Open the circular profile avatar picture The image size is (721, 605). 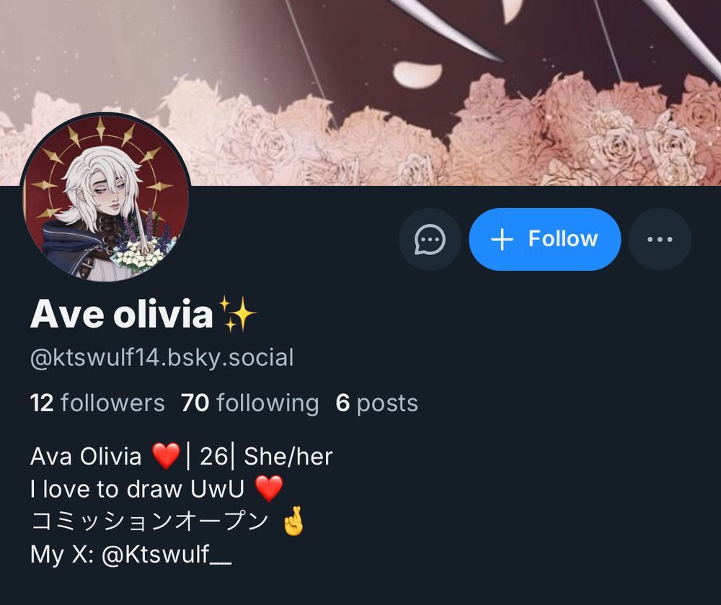105,197
